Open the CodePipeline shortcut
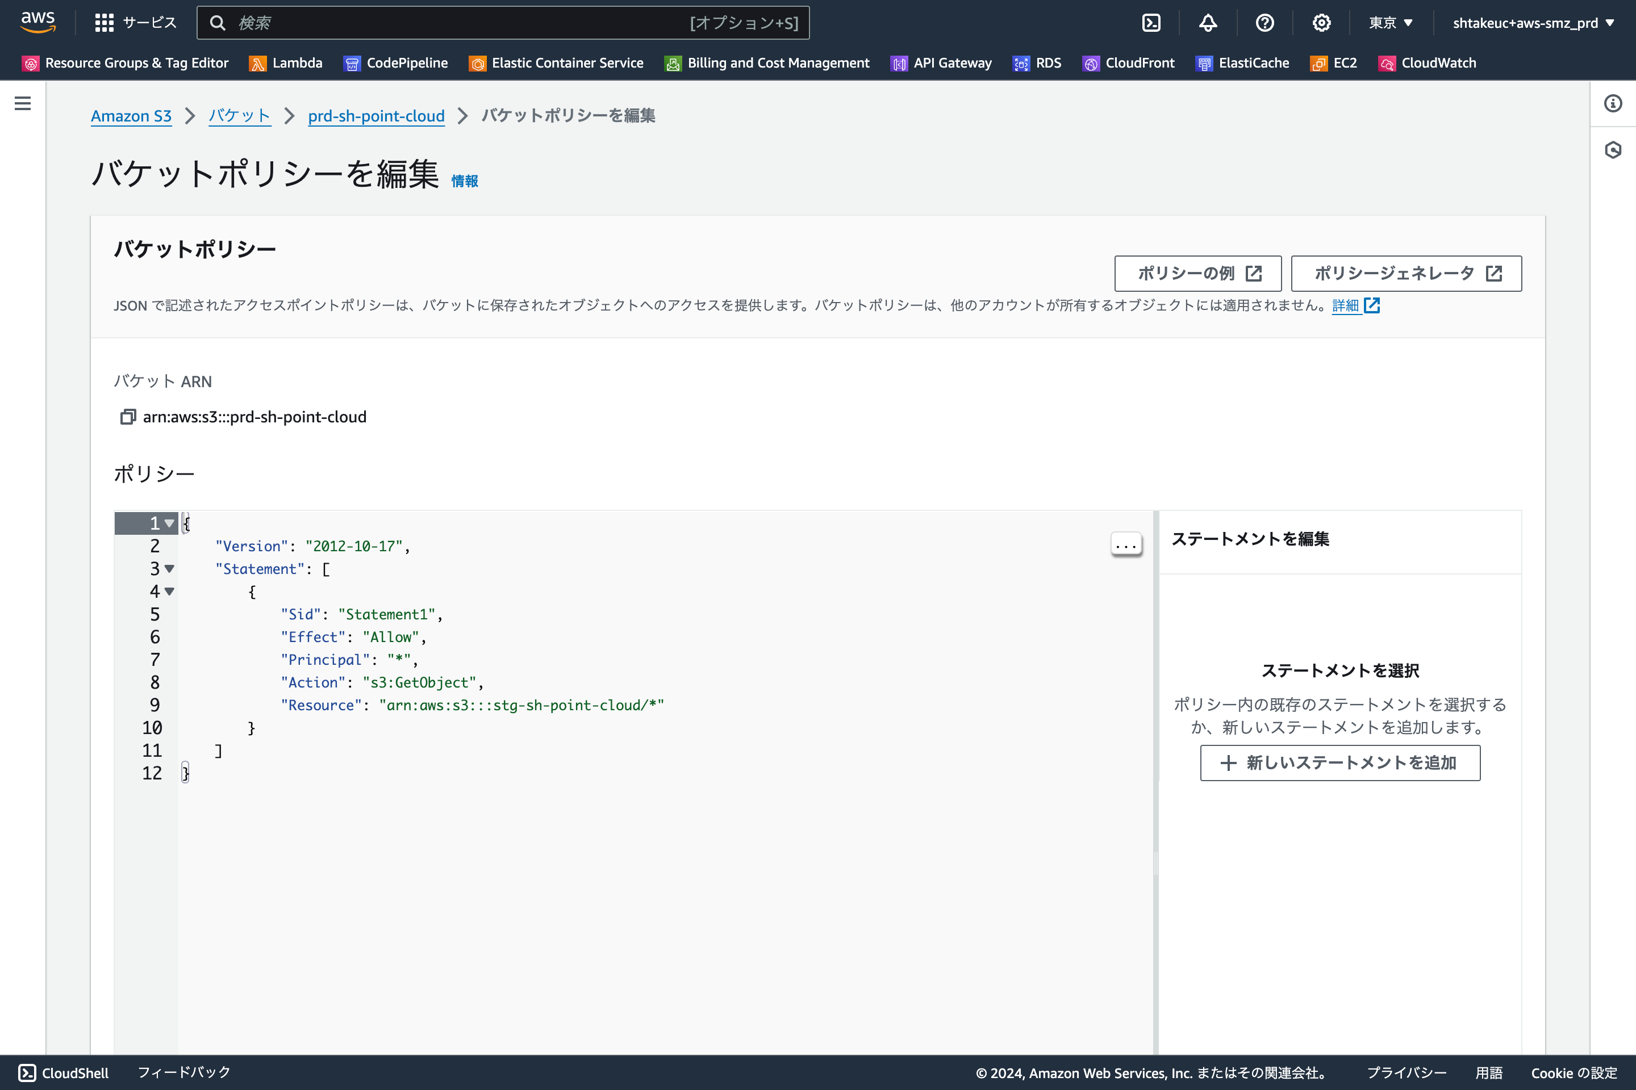This screenshot has height=1090, width=1636. tap(396, 63)
